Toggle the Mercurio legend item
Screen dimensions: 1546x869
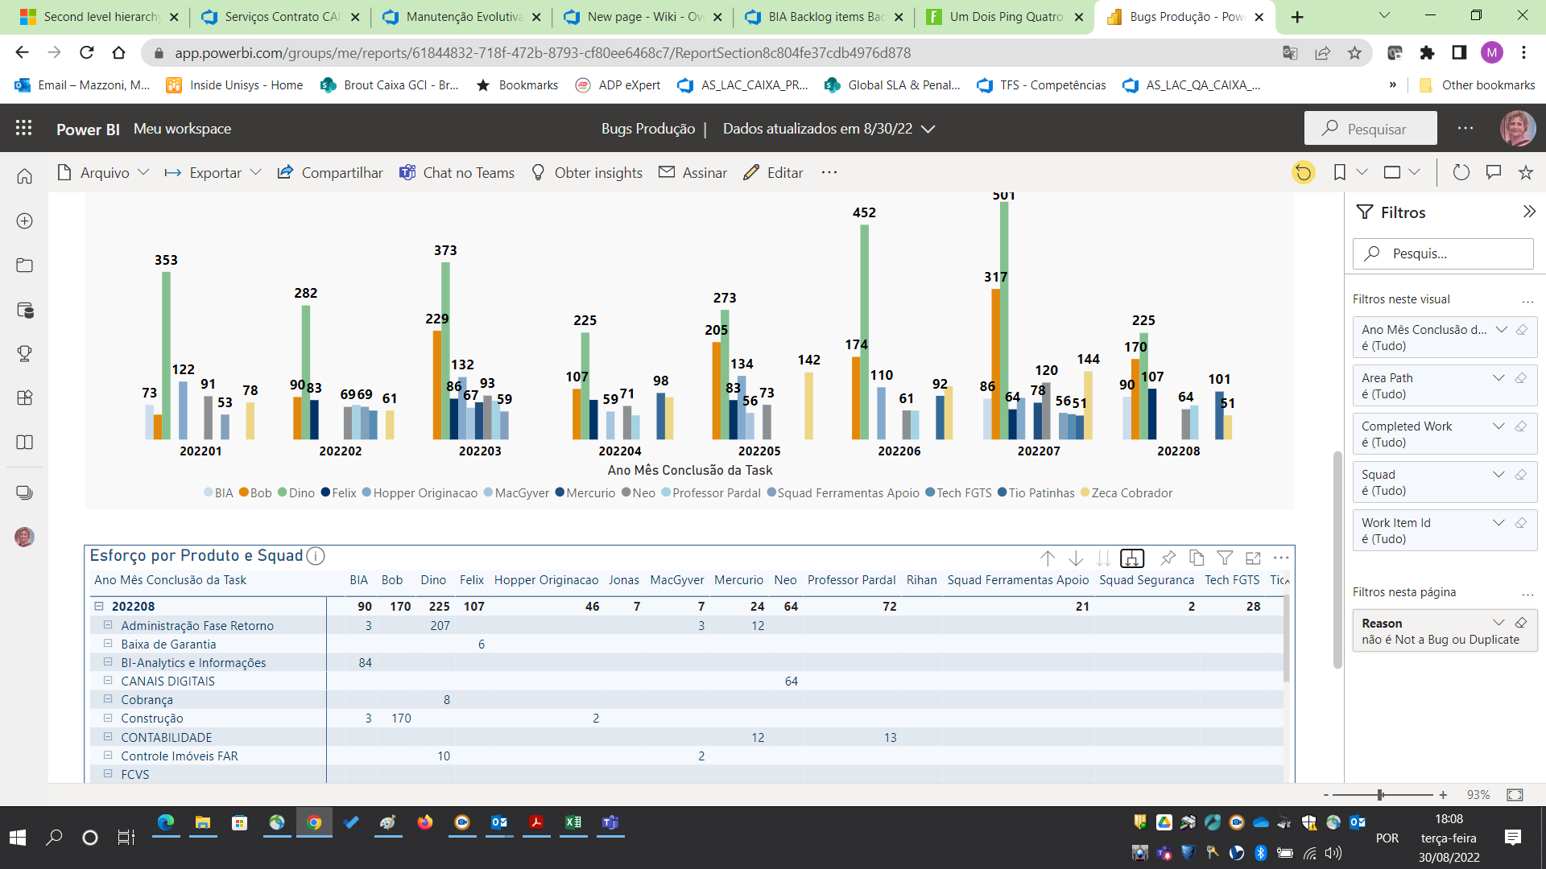pyautogui.click(x=585, y=493)
